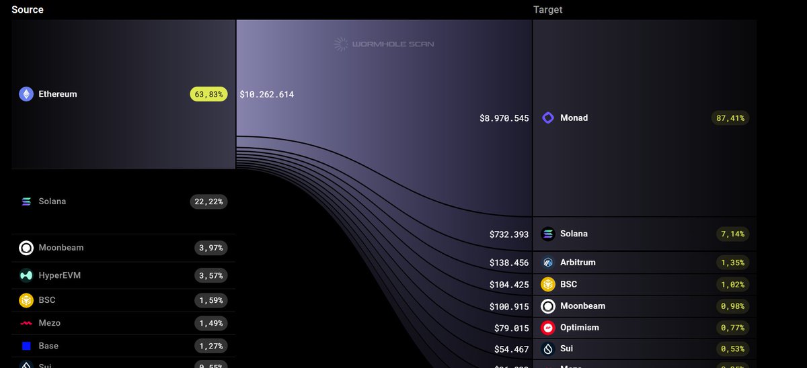Click the $138.456 Arbitrum volume value
807x368 pixels.
tap(509, 263)
